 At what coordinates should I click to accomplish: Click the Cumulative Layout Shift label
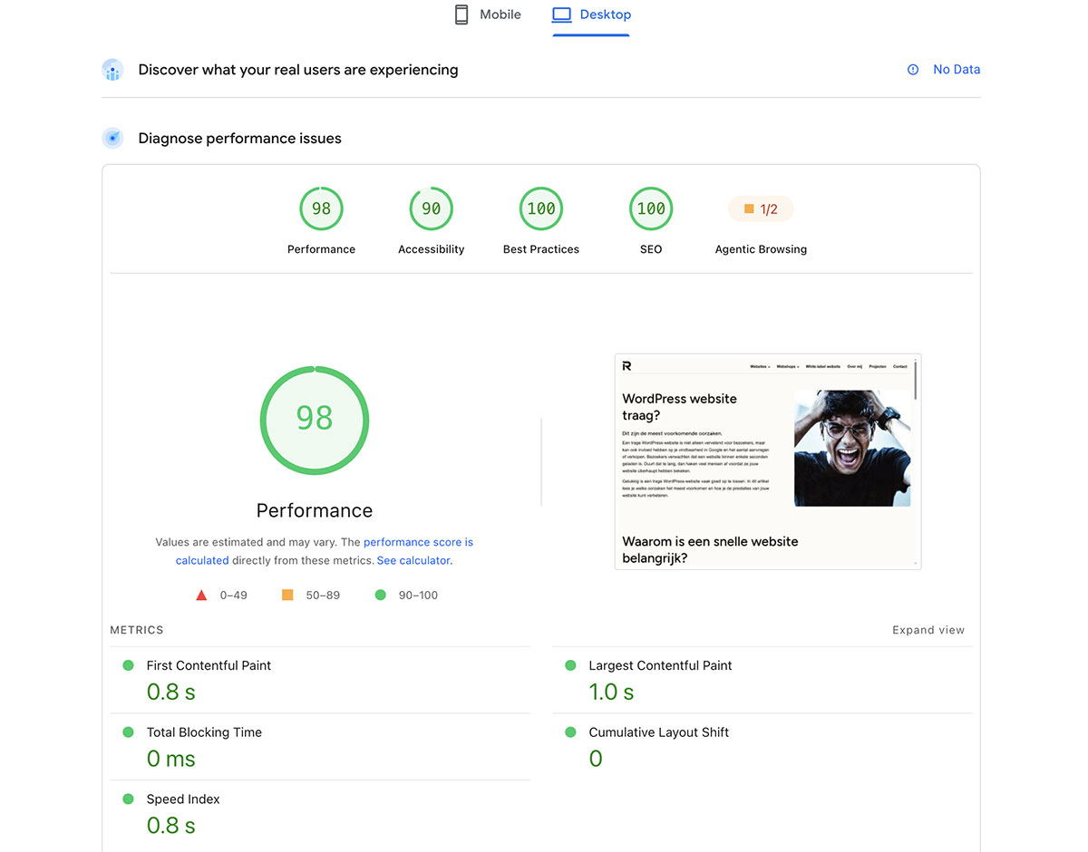tap(659, 732)
